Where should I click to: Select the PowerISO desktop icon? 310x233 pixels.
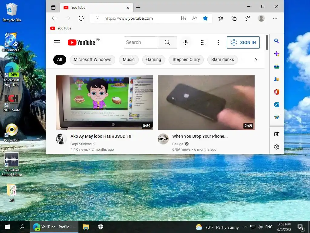[x=12, y=133]
